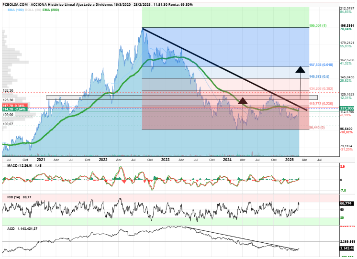Viewport: 357px width, 259px height.
Task: Click the 2021 year label on time axis
Action: (x=41, y=160)
